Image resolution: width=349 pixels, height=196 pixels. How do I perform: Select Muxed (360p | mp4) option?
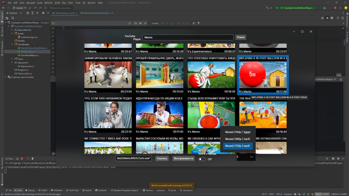click(x=238, y=139)
